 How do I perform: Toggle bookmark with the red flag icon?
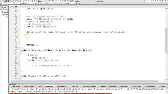pyautogui.click(x=151, y=1)
